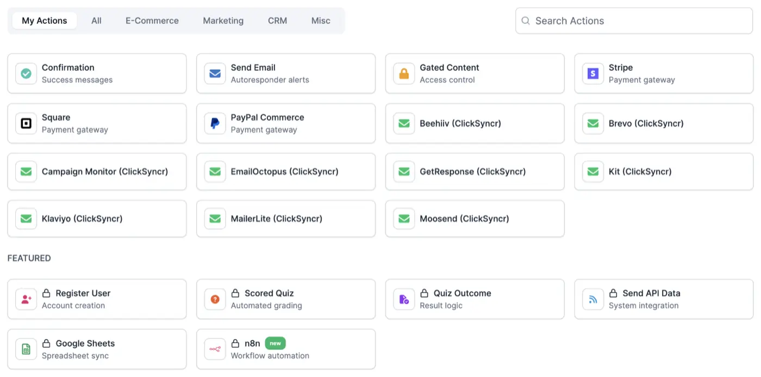Image resolution: width=761 pixels, height=377 pixels.
Task: Switch to the Marketing tab
Action: click(223, 21)
